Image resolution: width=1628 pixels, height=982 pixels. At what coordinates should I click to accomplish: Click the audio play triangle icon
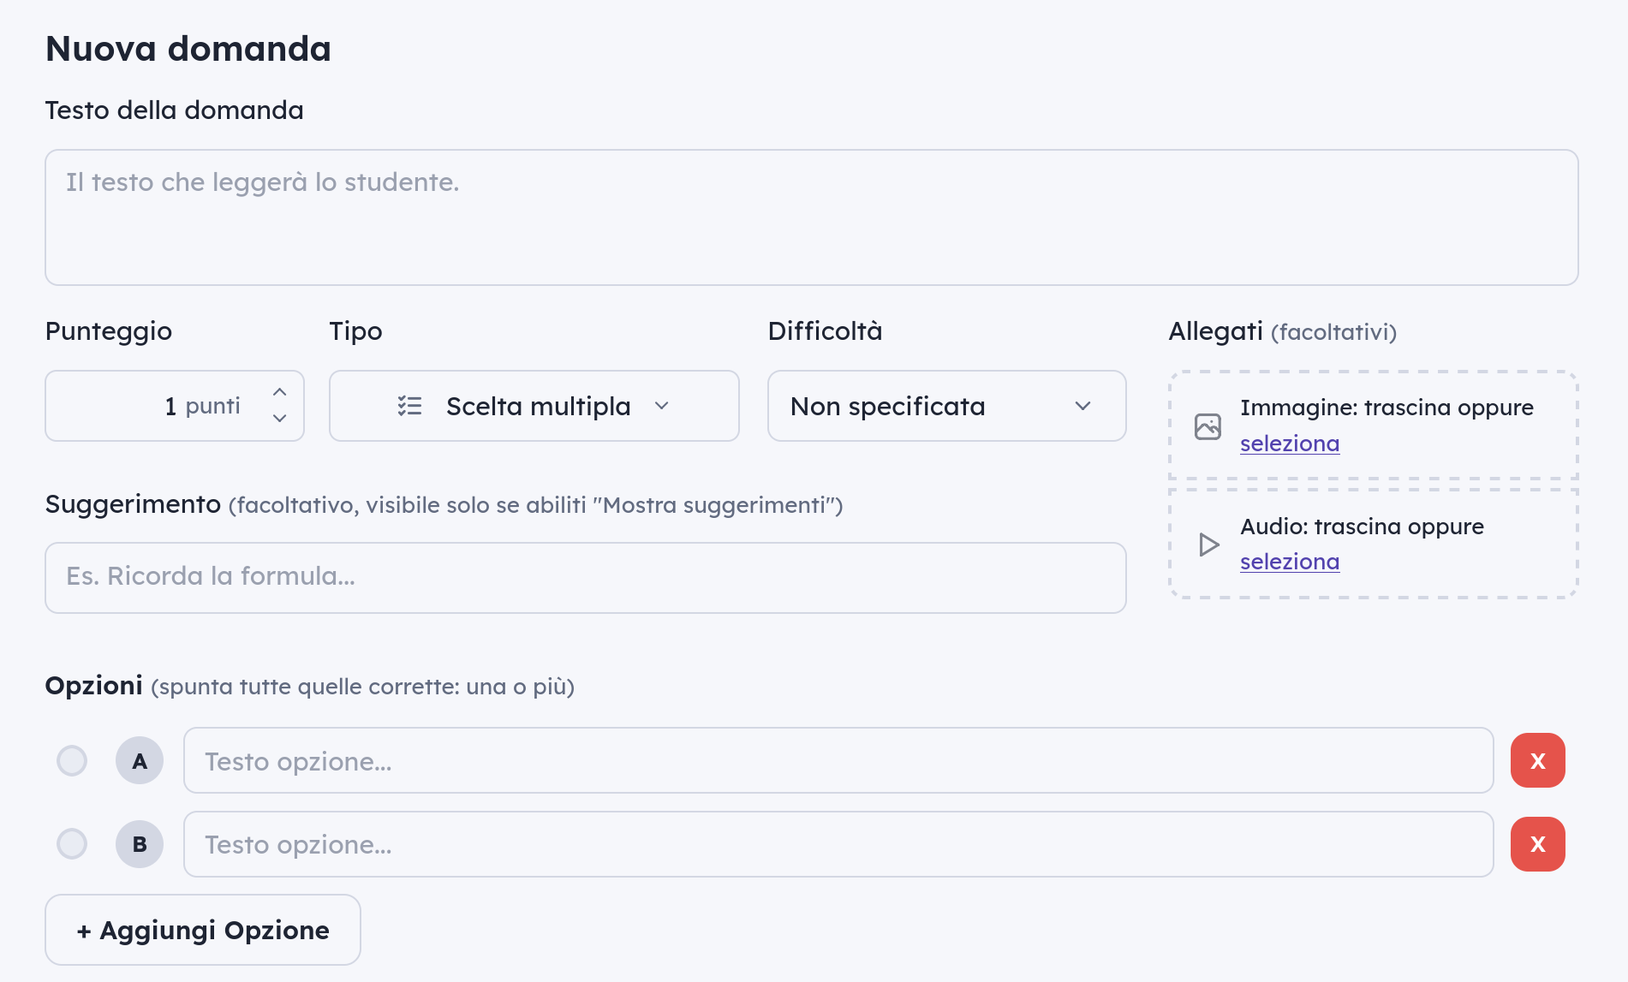click(x=1208, y=545)
